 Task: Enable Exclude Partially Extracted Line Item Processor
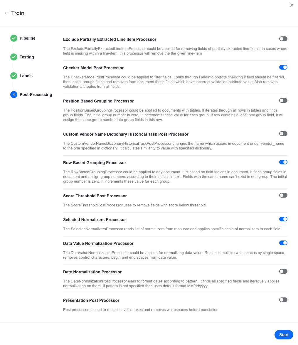pos(283,39)
